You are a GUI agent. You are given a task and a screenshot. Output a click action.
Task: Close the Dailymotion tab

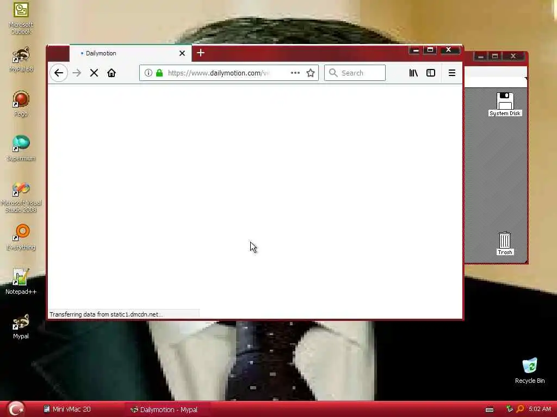[182, 53]
